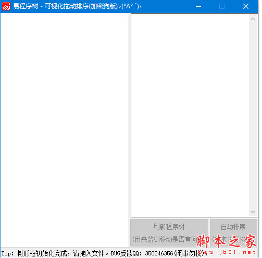Click the scrollbar up arrow in right panel
Viewport: 262px width, 258px height.
[x=253, y=19]
